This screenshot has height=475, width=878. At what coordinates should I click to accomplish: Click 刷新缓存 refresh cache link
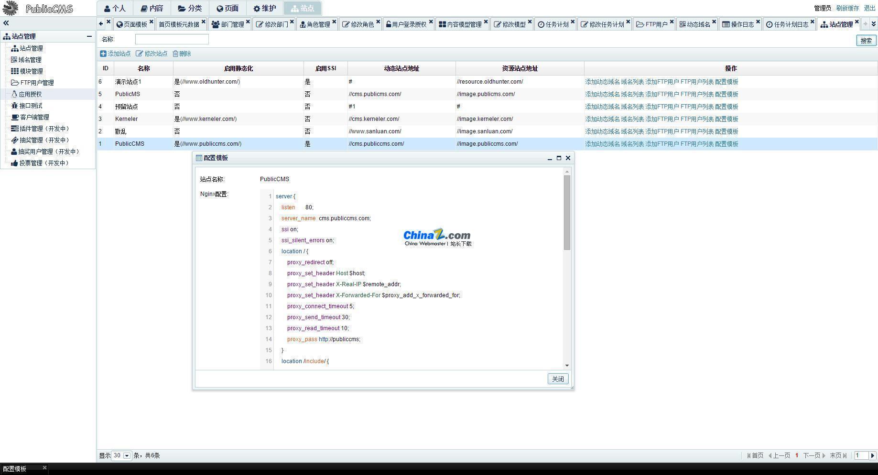point(847,8)
